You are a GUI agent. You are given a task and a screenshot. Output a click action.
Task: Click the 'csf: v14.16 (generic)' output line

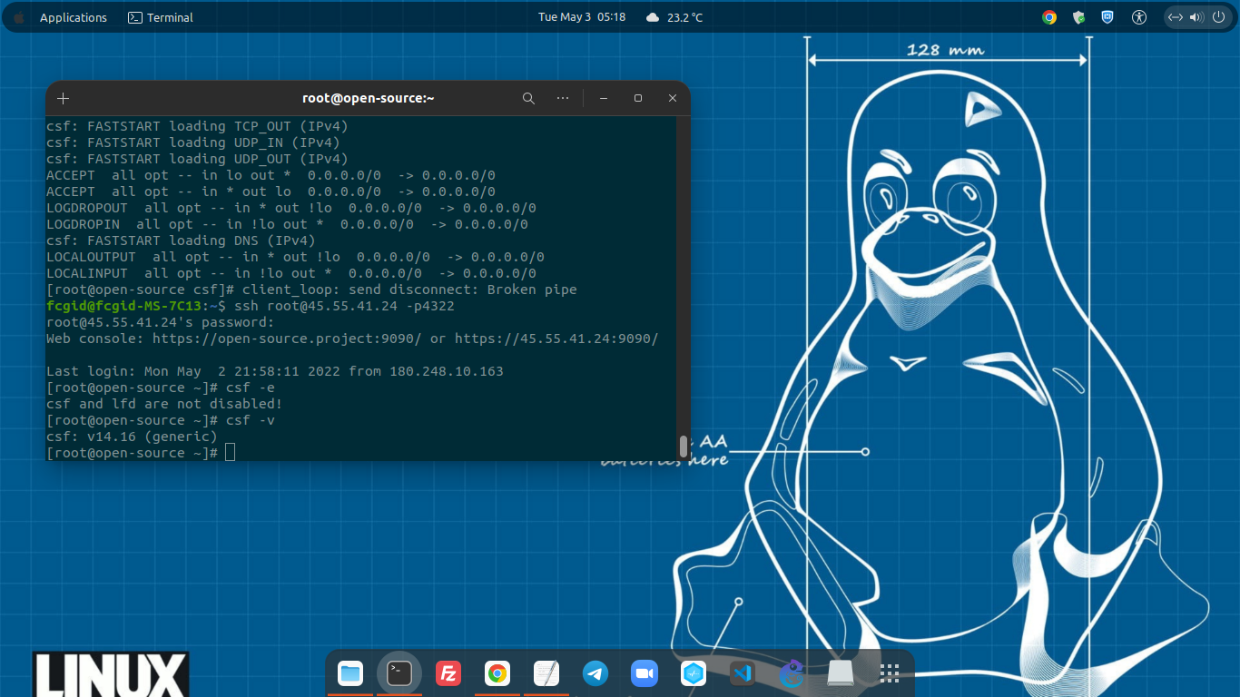(x=132, y=437)
